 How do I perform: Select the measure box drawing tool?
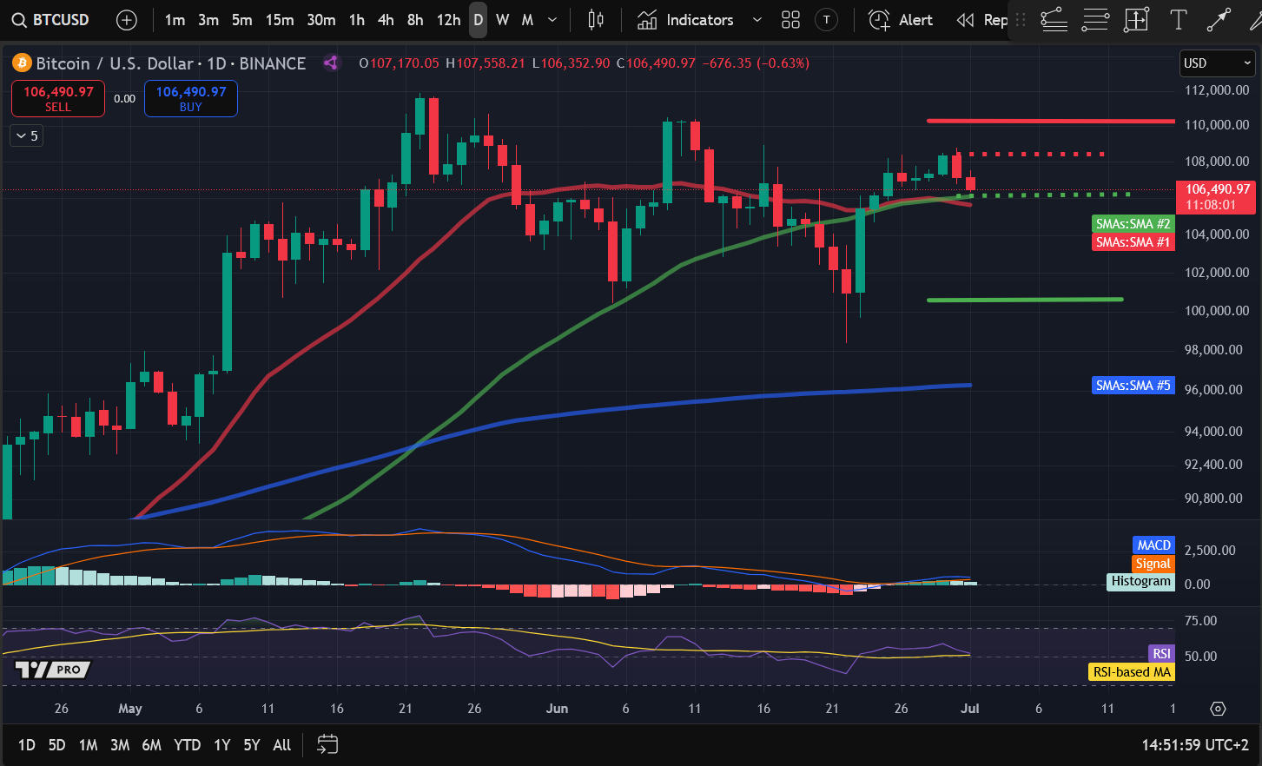1136,20
